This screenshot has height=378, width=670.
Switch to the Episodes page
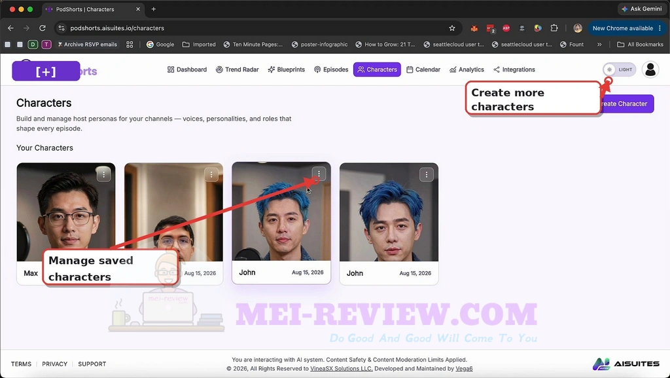click(331, 69)
